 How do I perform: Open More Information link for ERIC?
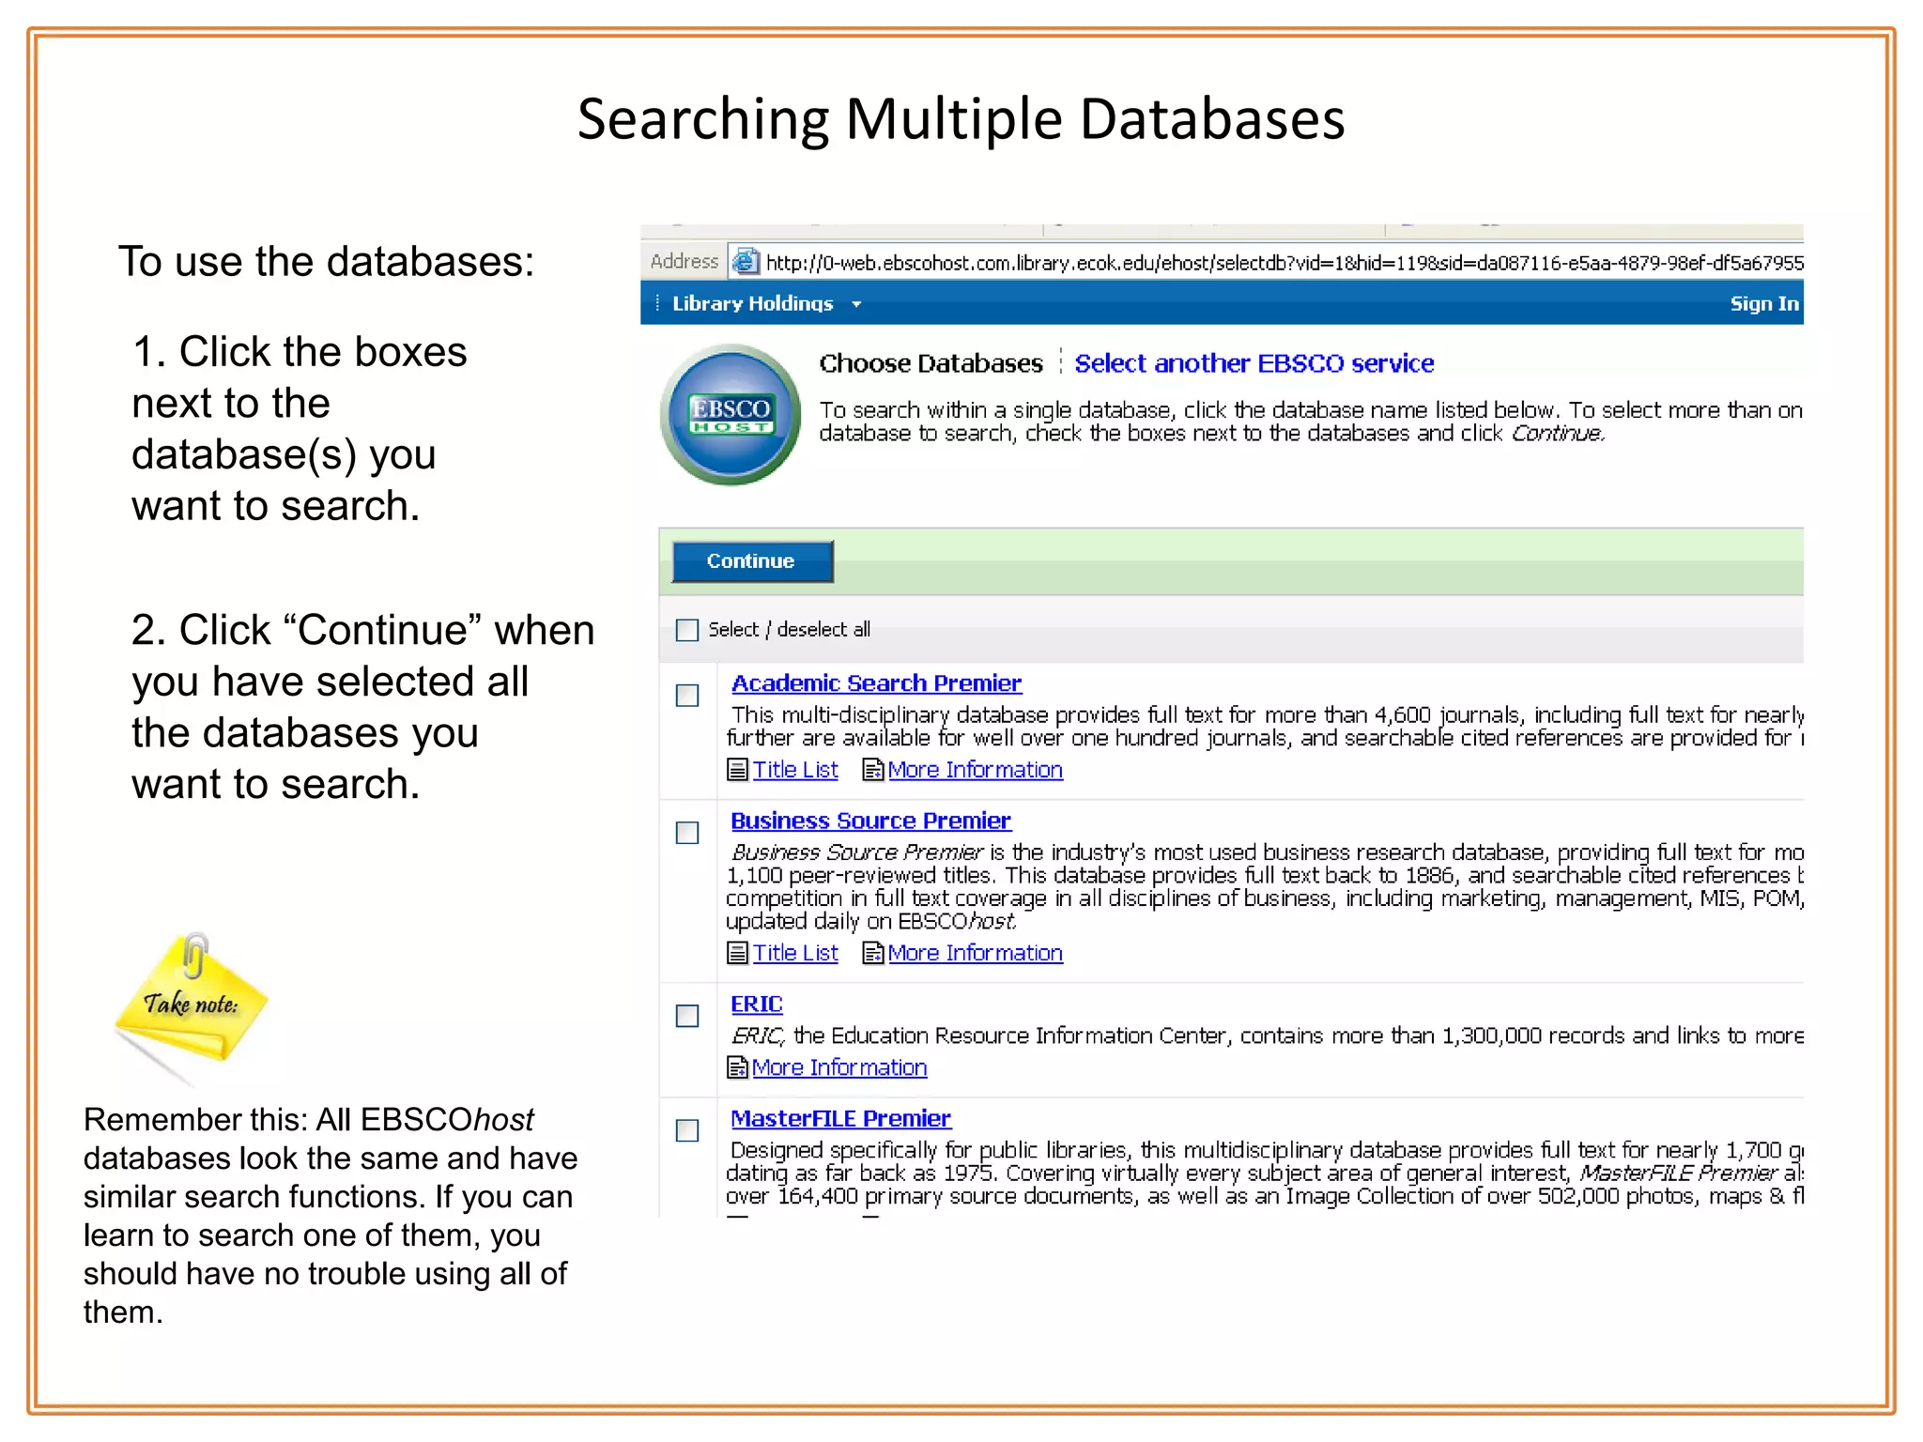click(839, 1067)
